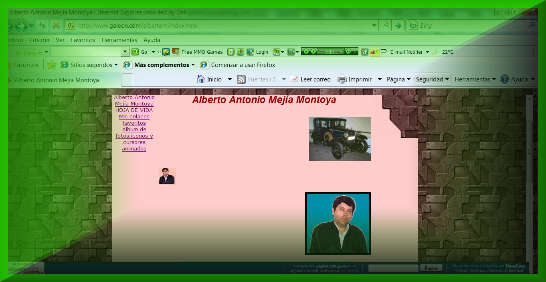
Task: Click the empty New Tab button
Action: tap(127, 80)
